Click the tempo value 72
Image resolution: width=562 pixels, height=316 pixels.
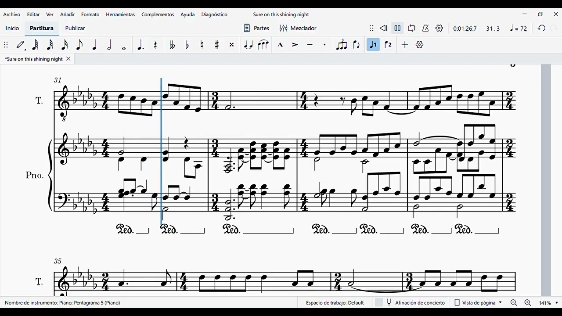click(x=518, y=29)
